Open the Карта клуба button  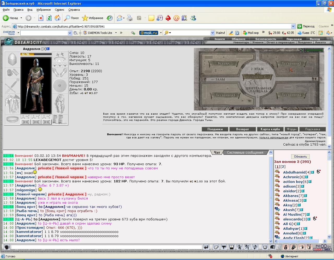click(270, 129)
